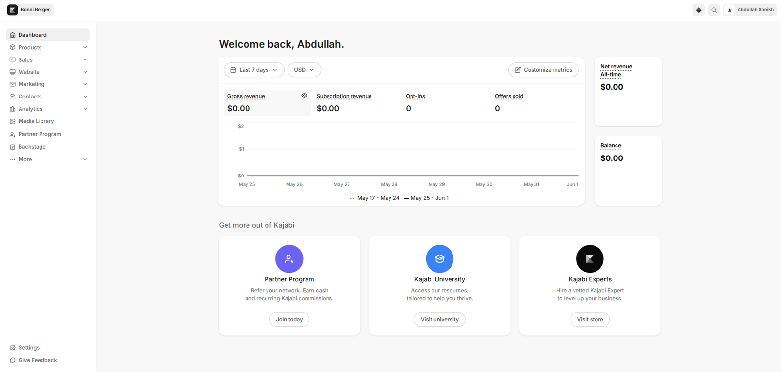This screenshot has height=372, width=781.
Task: Click the Give Feedback chat icon
Action: [x=13, y=360]
